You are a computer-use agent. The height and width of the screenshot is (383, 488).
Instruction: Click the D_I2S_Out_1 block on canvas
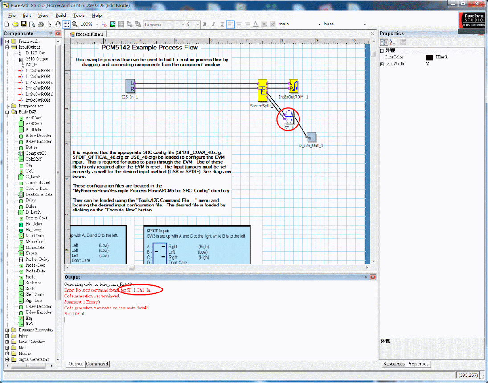pos(311,137)
